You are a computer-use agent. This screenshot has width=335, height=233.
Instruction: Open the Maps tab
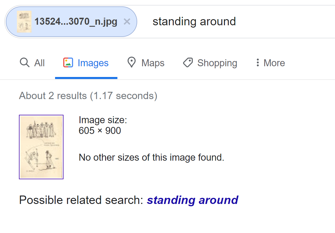tap(146, 63)
